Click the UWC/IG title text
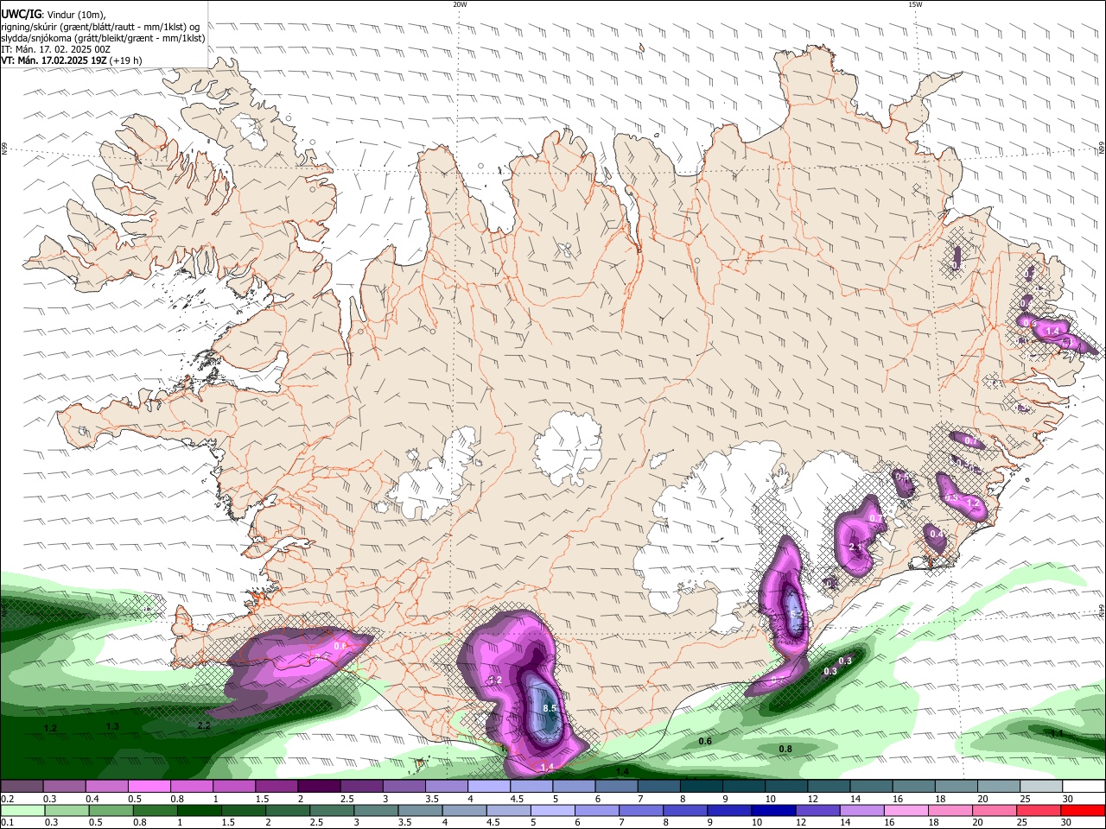The height and width of the screenshot is (829, 1106). [22, 13]
